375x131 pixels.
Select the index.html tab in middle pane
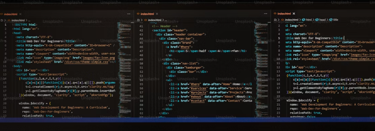(147, 14)
